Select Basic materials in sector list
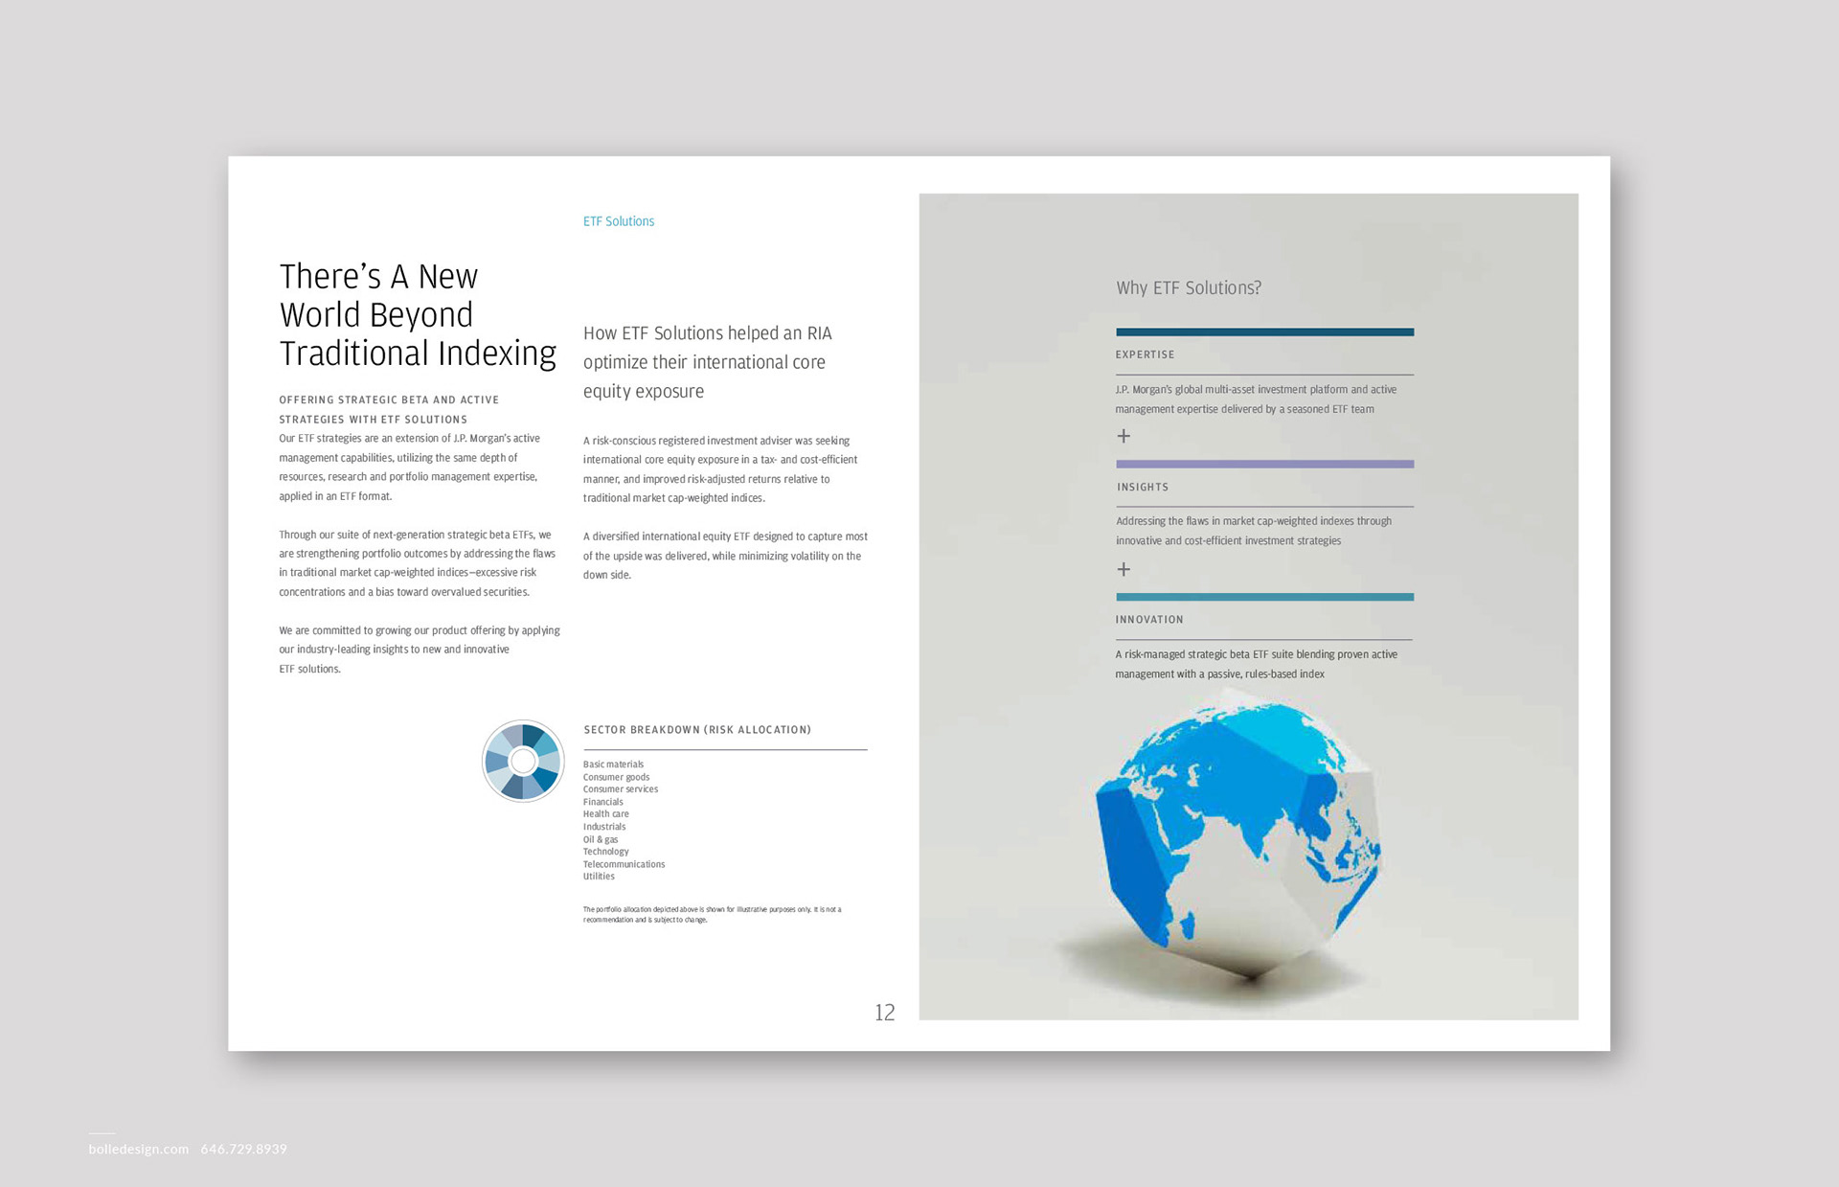This screenshot has width=1839, height=1187. [613, 765]
